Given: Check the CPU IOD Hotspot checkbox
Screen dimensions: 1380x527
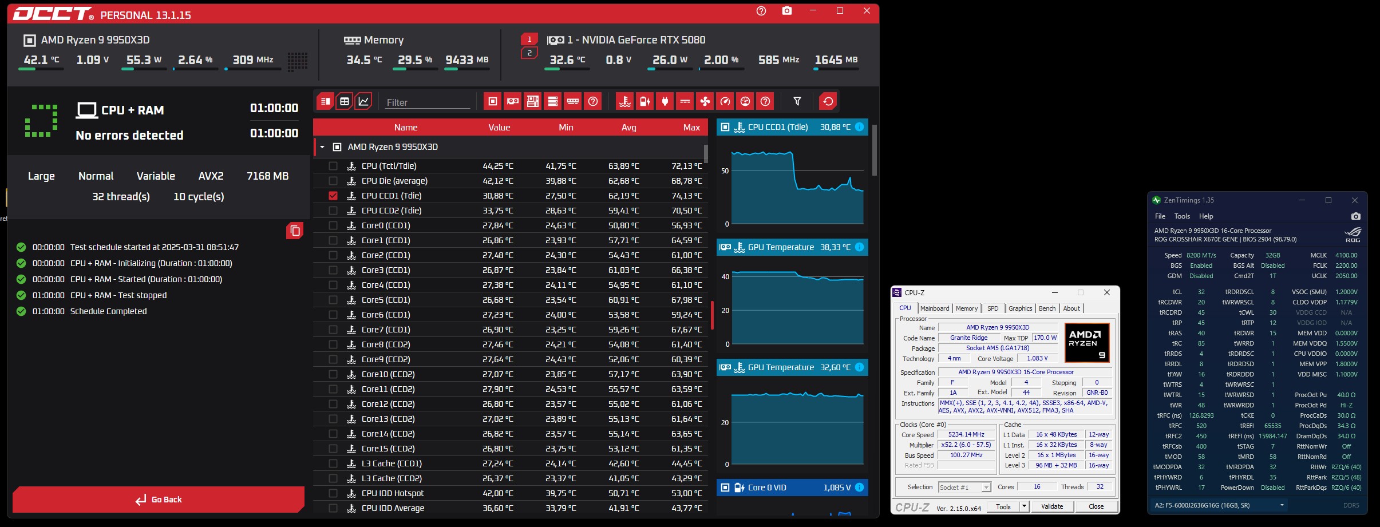Looking at the screenshot, I should point(333,493).
